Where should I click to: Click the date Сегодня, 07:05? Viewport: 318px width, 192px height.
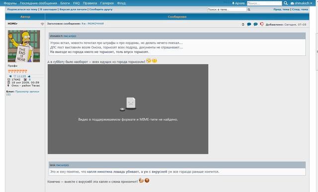coord(295,24)
